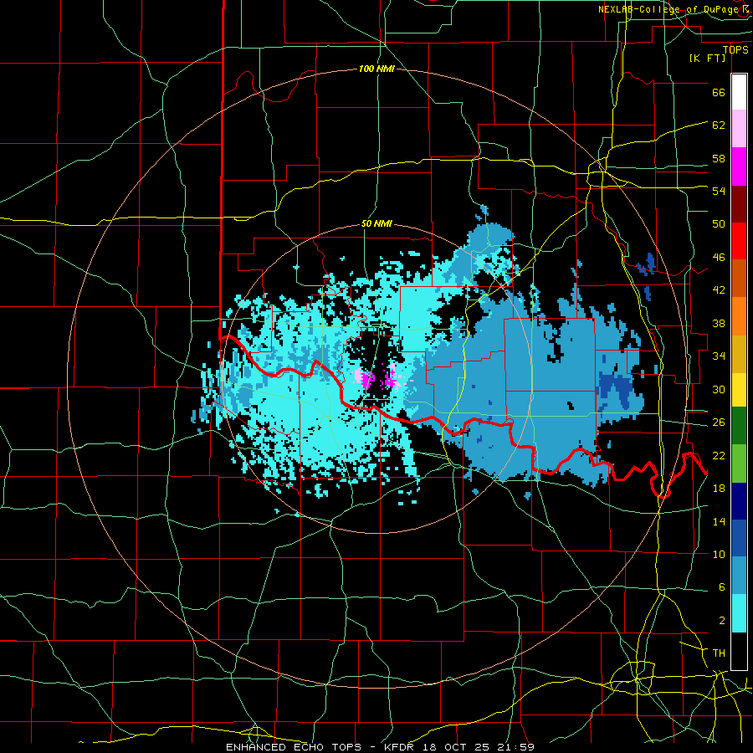Click the legend value '62'

coord(719,125)
